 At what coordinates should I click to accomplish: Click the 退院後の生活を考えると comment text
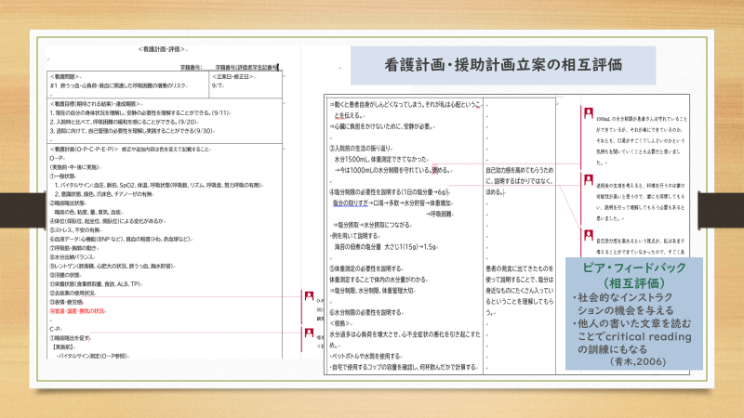(641, 202)
